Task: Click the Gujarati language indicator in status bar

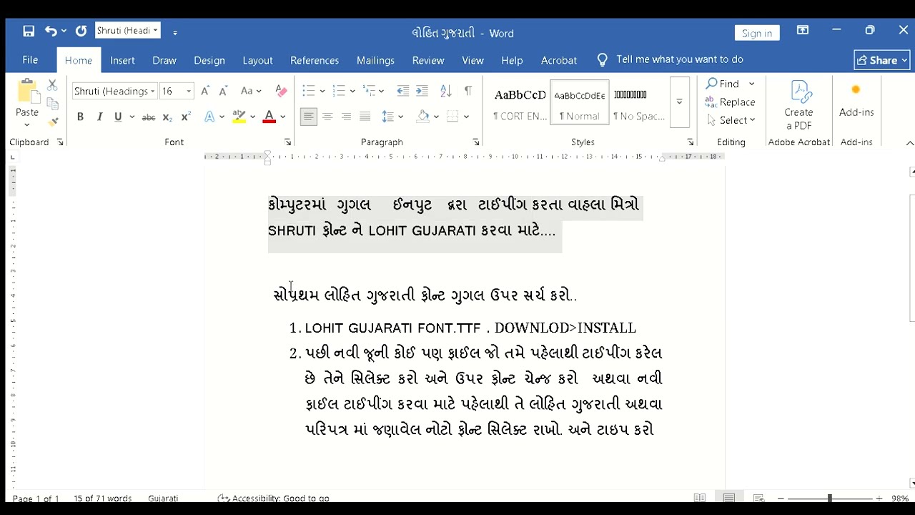Action: (163, 499)
